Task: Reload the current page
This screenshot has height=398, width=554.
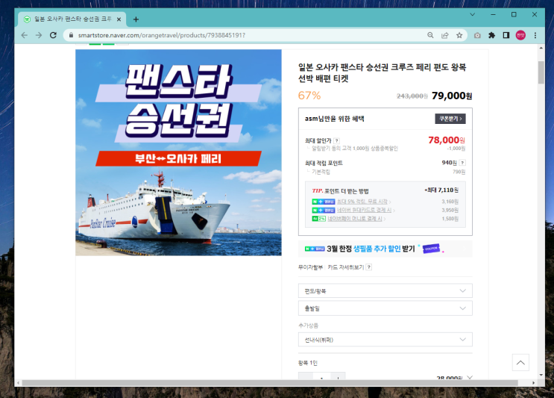Action: coord(53,35)
